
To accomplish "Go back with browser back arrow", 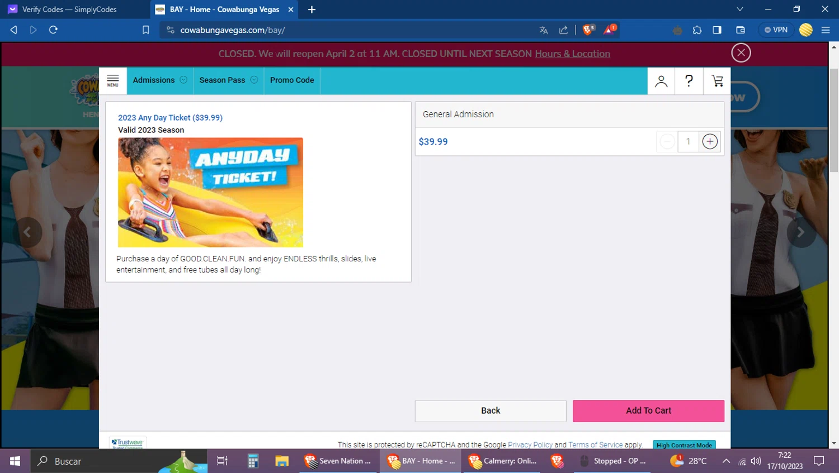I will 14,30.
